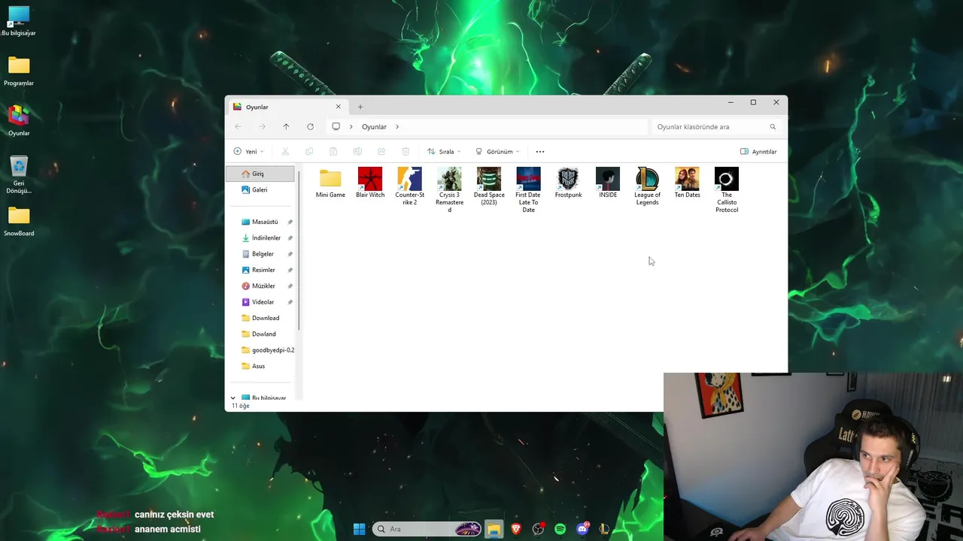
Task: Select the INSIDE game shortcut
Action: tap(608, 183)
